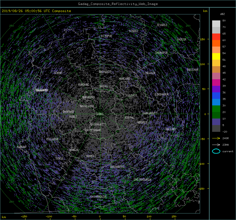Click the 'dBZ' legend heading
236x220 pixels.
222,14
